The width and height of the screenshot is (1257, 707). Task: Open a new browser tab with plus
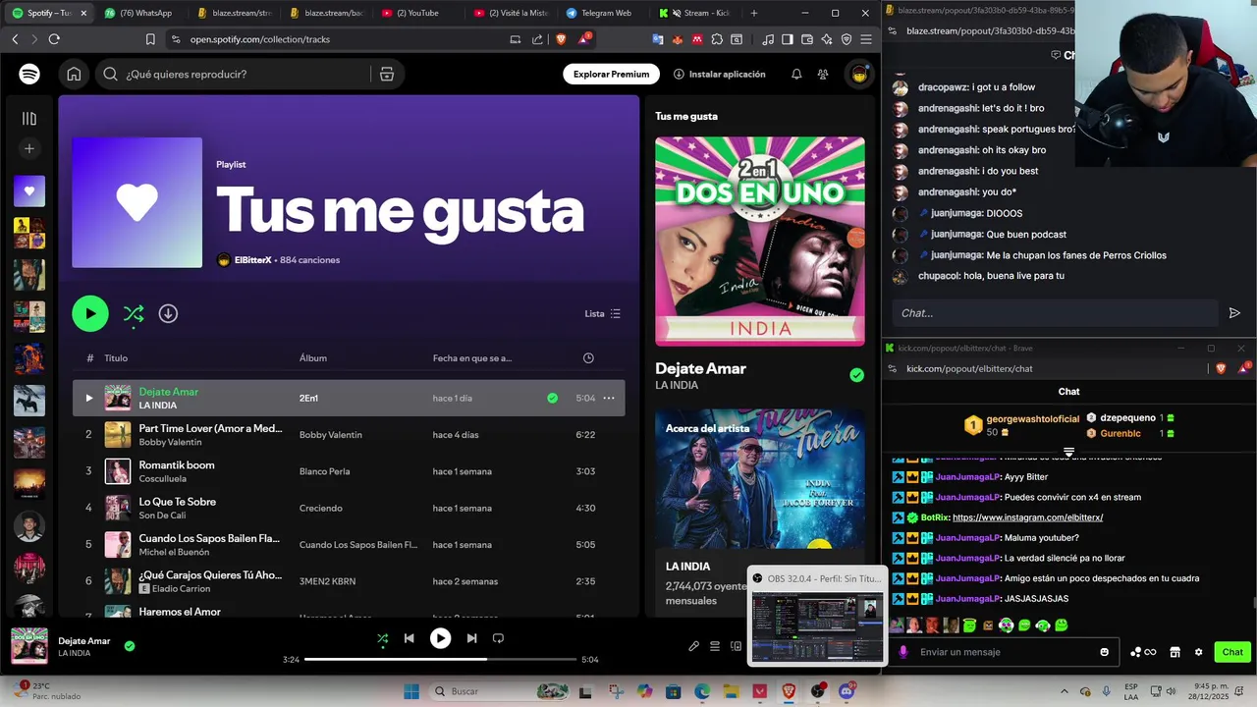(754, 13)
